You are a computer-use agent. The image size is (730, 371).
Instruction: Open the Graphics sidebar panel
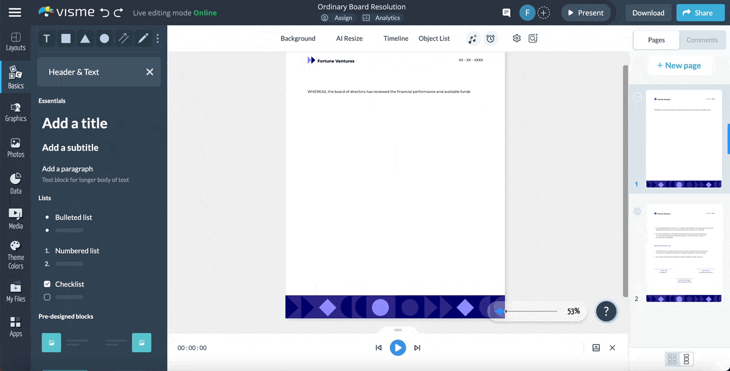pos(16,112)
